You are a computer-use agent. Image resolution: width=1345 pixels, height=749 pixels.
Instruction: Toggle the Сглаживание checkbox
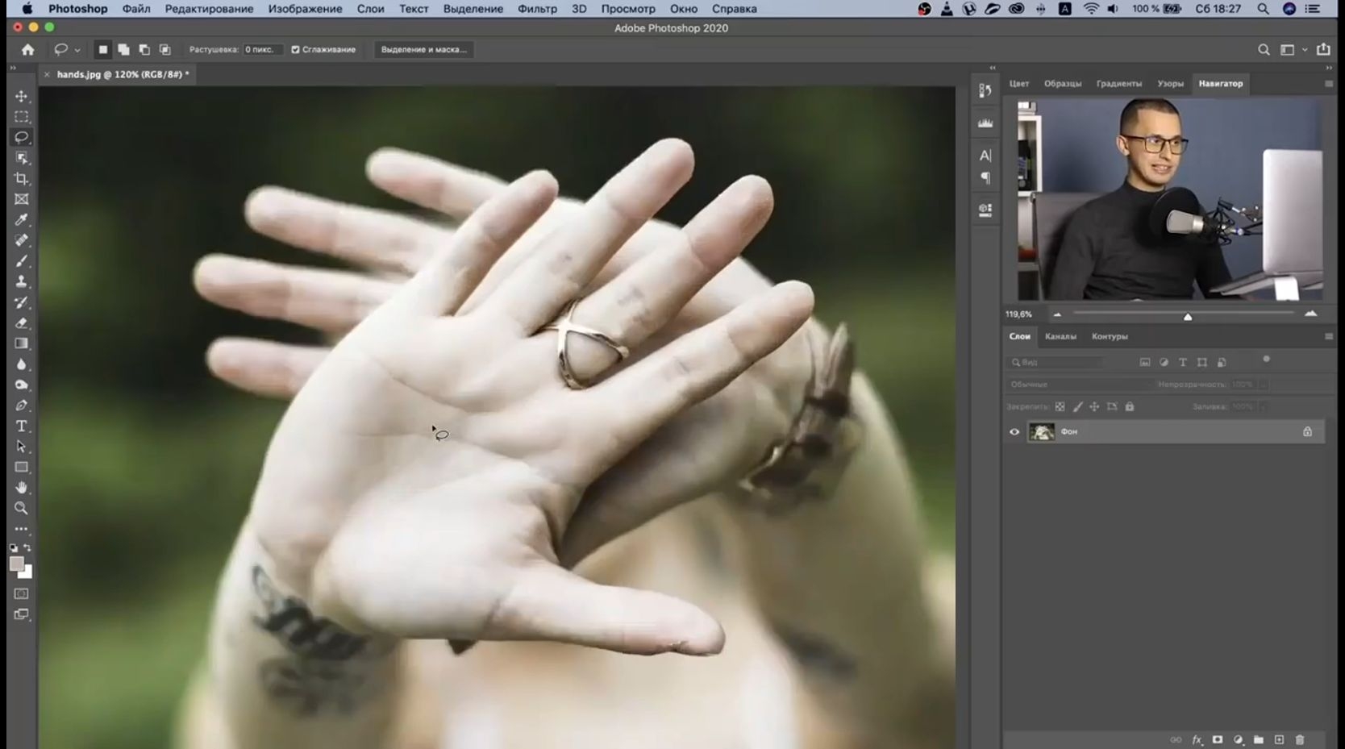295,50
